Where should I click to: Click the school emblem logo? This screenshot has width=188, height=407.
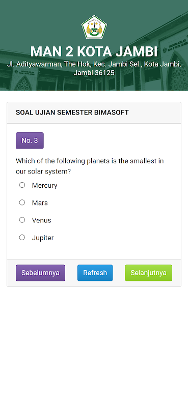94,27
